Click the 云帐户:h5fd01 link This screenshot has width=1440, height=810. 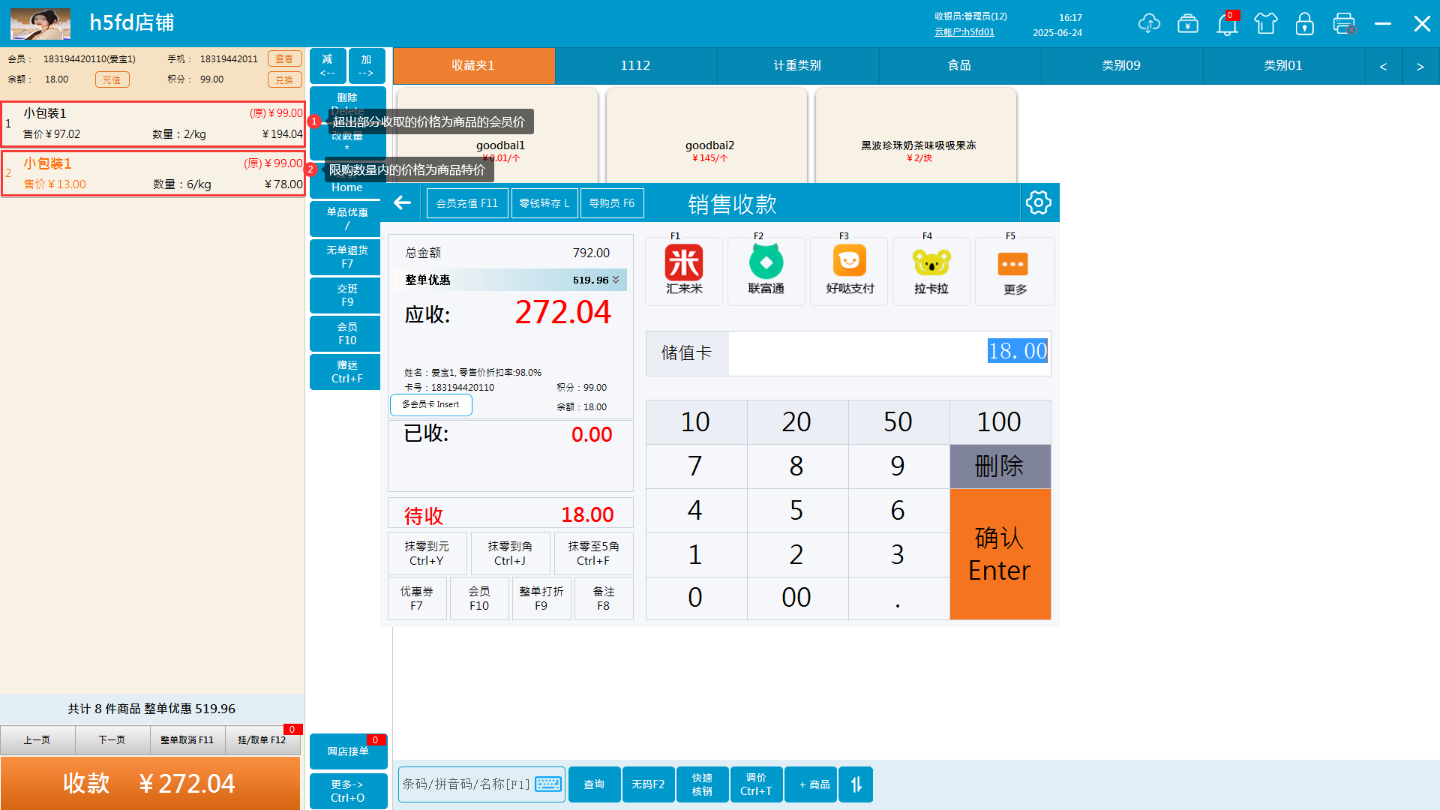pos(964,32)
